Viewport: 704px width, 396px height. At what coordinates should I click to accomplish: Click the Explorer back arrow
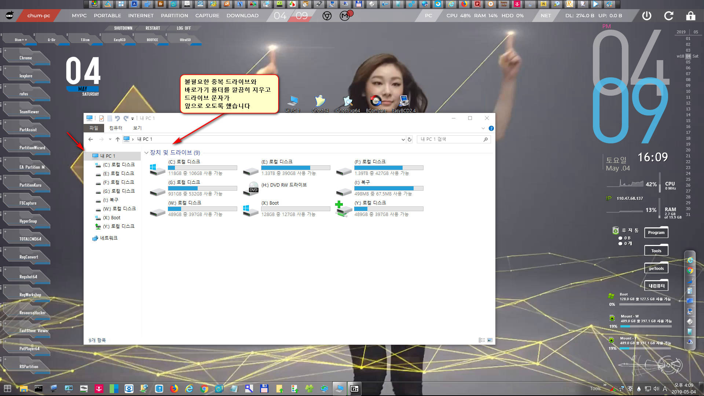[91, 139]
